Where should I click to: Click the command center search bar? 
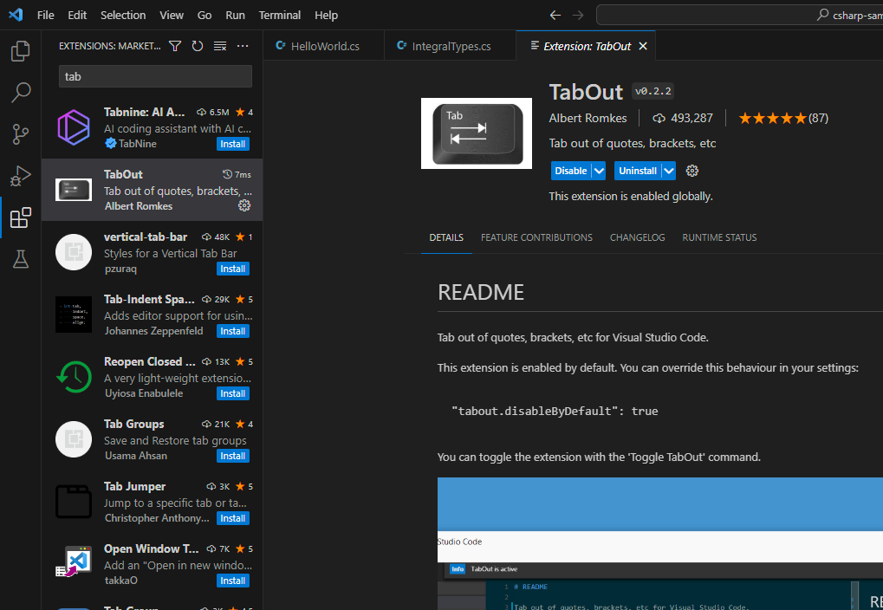coord(739,16)
